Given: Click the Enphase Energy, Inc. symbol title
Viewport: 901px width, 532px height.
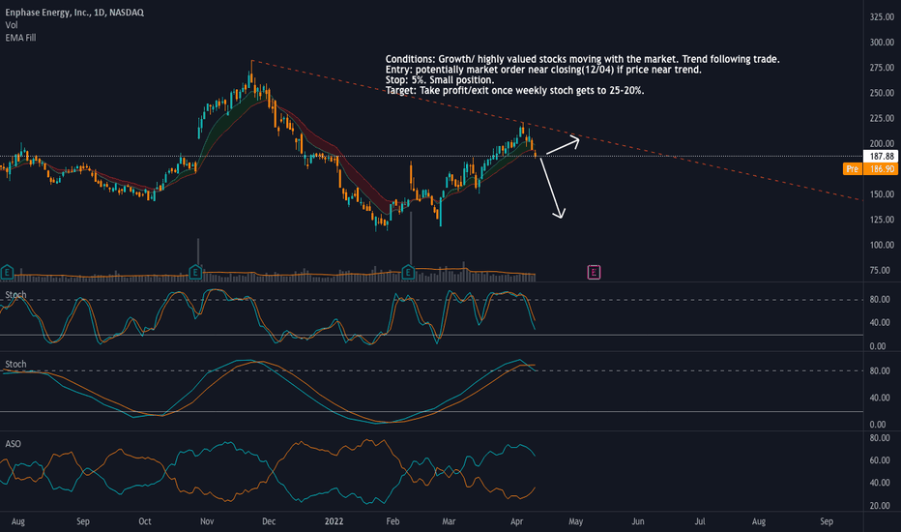Looking at the screenshot, I should tap(74, 12).
